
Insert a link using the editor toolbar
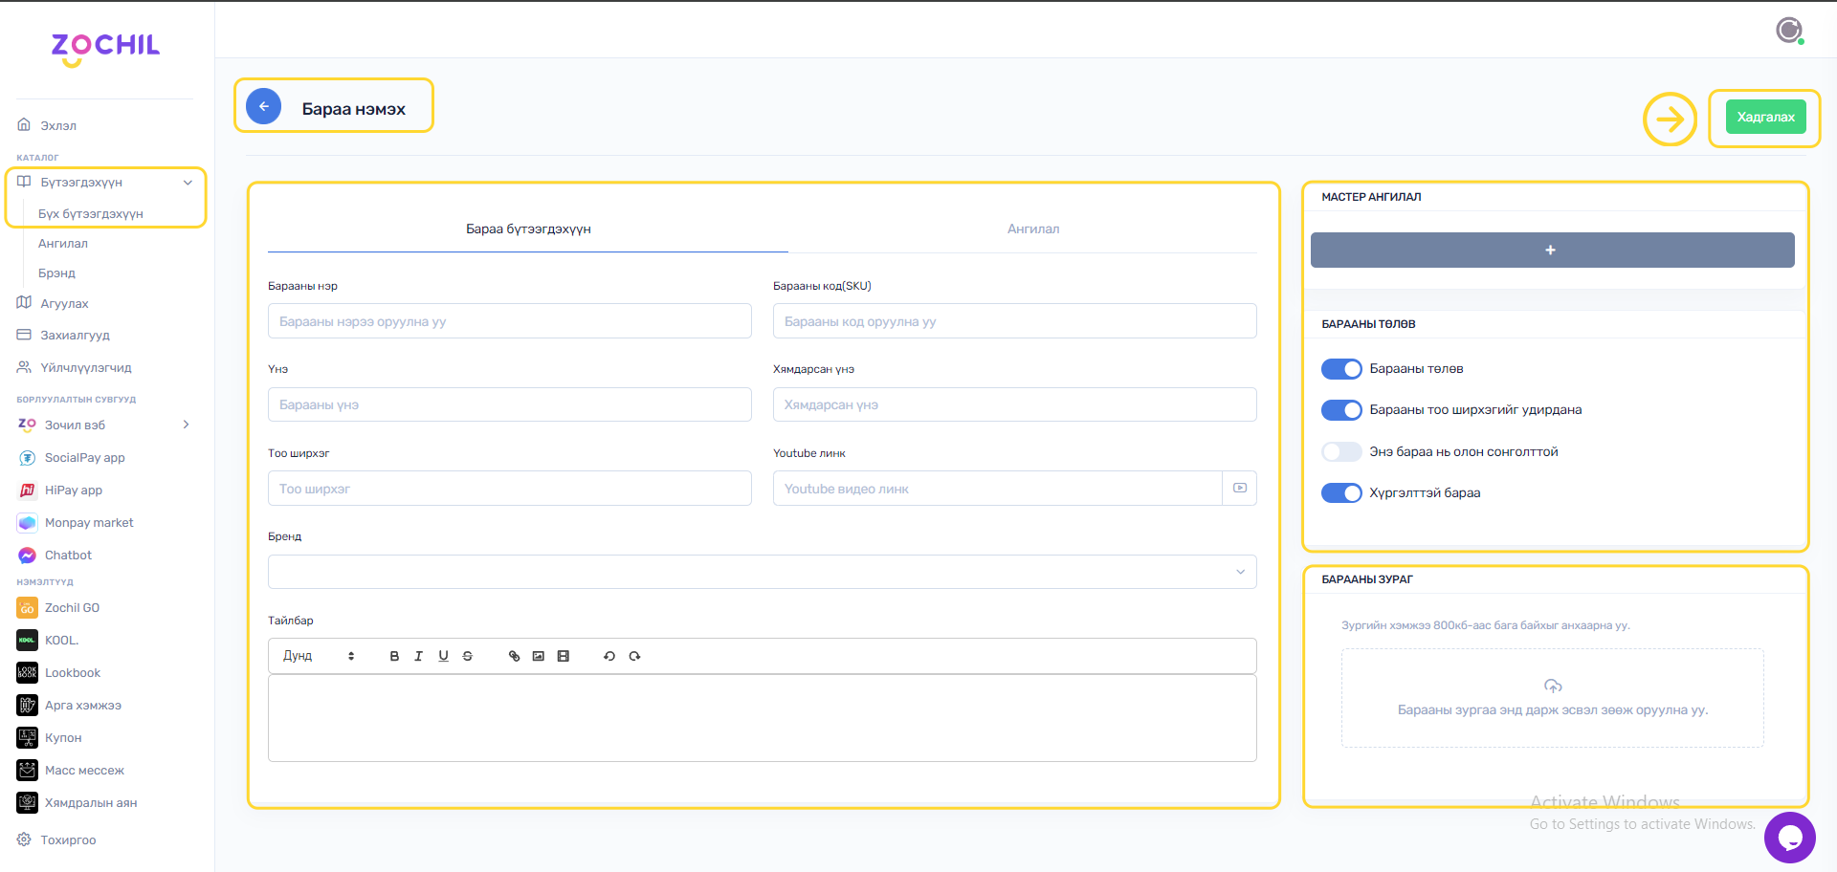514,656
